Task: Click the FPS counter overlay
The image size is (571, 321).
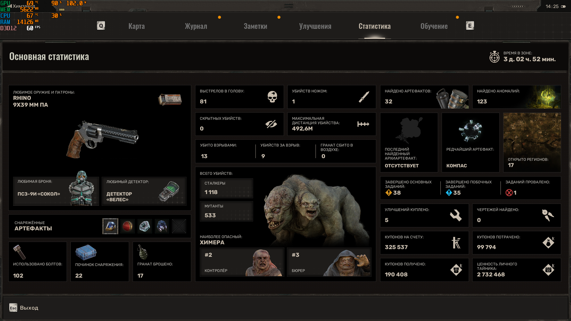Action: pyautogui.click(x=33, y=28)
